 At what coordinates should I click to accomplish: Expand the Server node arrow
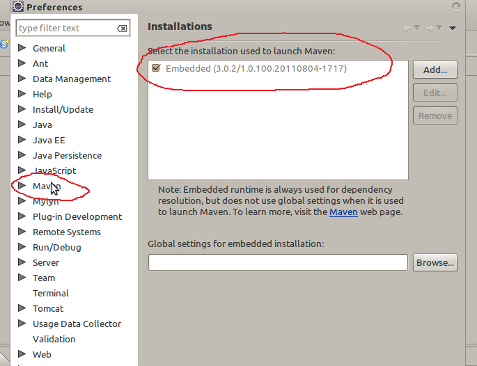pos(22,262)
